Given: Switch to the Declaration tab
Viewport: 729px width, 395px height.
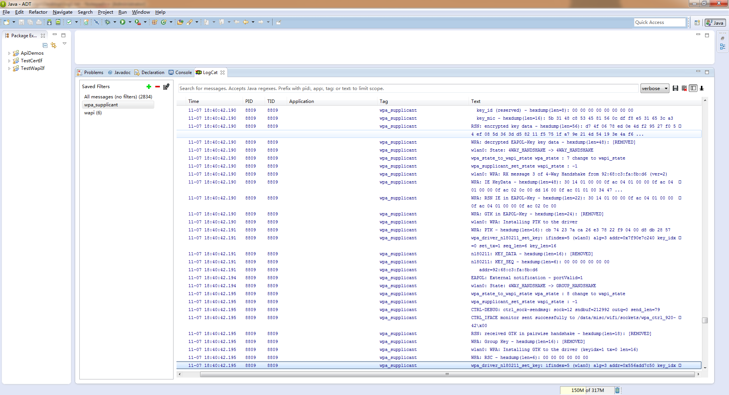Looking at the screenshot, I should (149, 73).
